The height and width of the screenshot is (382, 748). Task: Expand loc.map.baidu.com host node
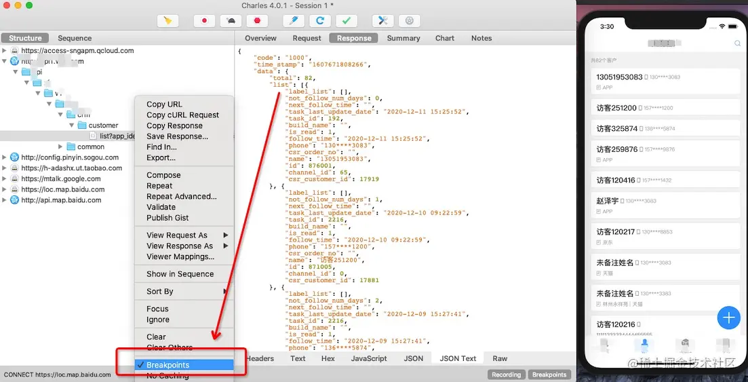point(4,189)
